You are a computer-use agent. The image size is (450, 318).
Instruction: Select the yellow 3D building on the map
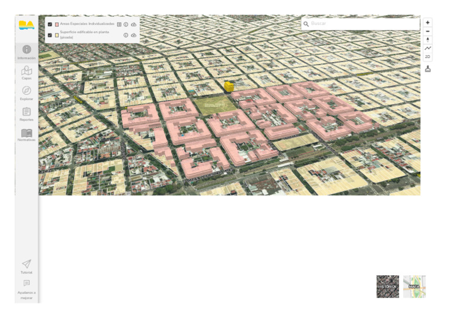[229, 87]
